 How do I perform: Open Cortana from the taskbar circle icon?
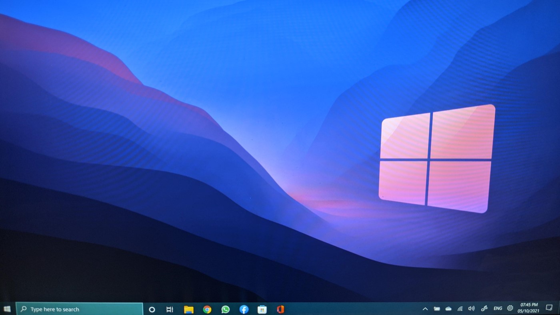click(x=152, y=309)
